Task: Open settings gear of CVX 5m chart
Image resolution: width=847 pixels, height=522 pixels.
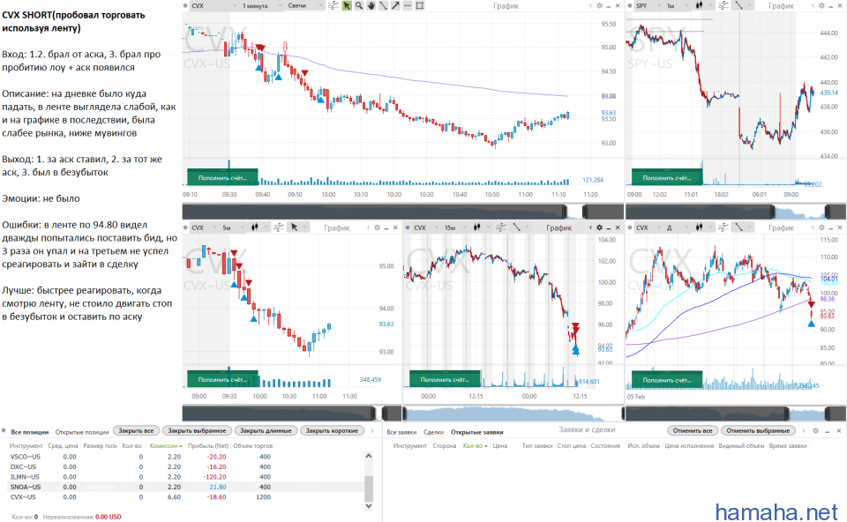Action: pos(377,227)
